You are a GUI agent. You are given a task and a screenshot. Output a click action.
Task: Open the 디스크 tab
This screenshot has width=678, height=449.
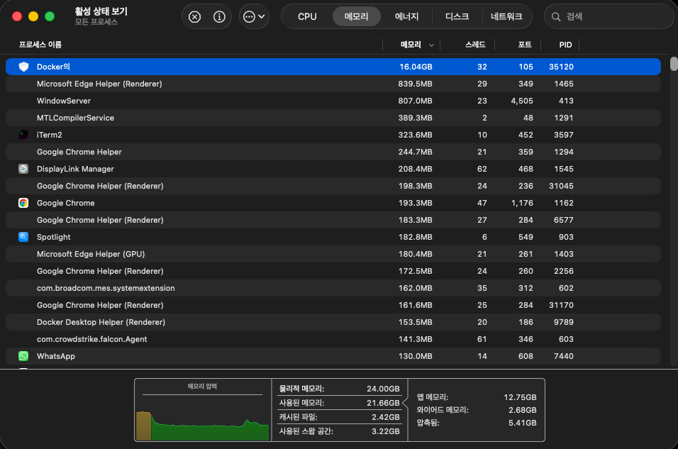click(x=457, y=17)
